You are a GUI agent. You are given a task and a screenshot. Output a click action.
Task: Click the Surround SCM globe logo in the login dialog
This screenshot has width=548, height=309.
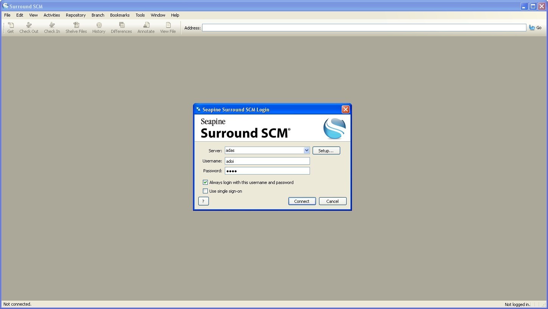pos(335,129)
